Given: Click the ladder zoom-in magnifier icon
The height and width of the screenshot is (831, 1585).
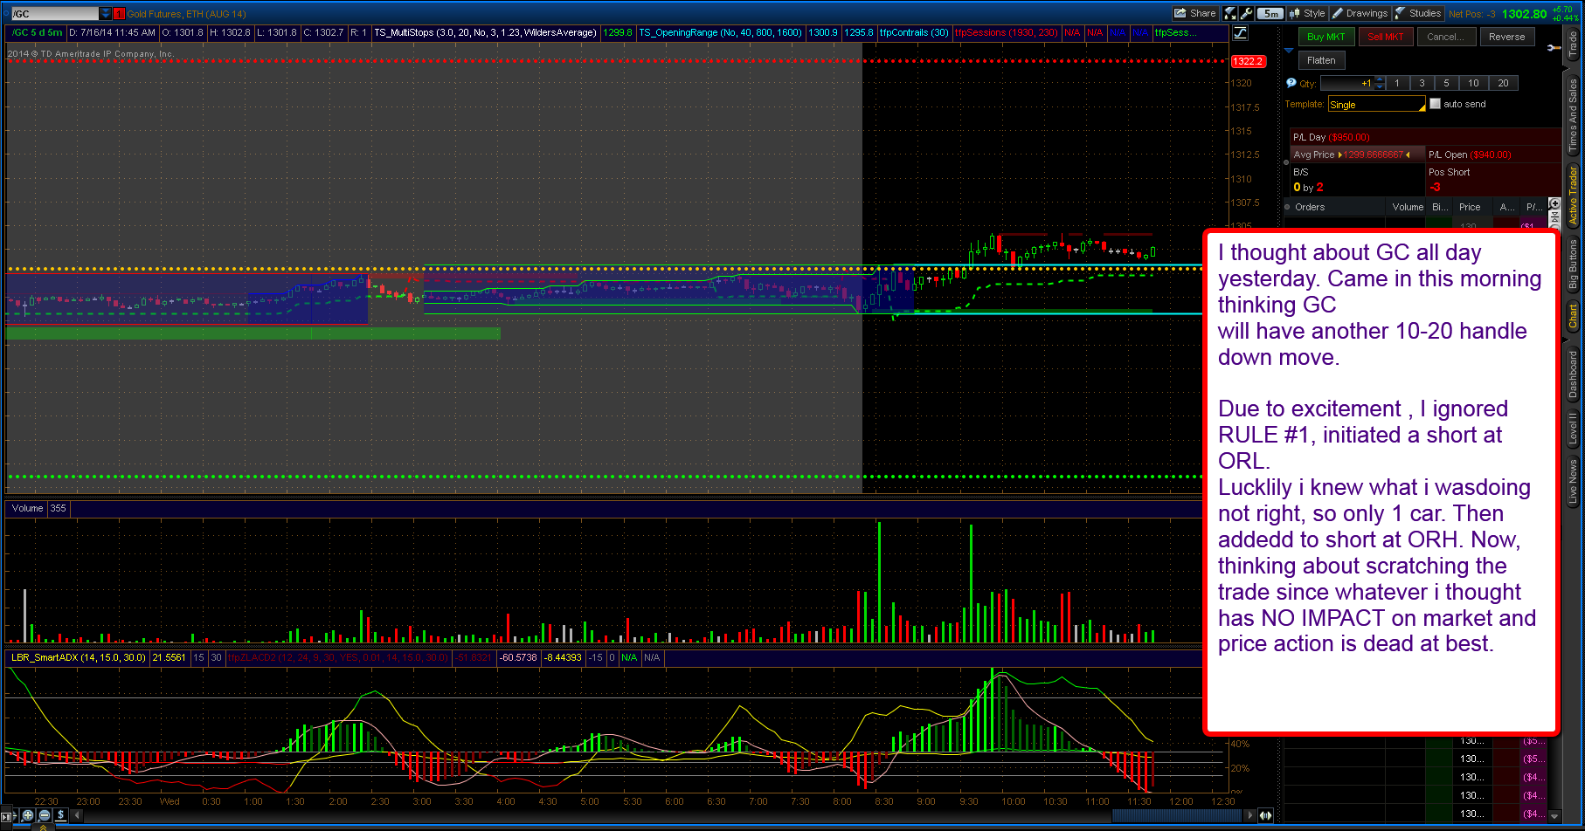Looking at the screenshot, I should point(1554,204).
